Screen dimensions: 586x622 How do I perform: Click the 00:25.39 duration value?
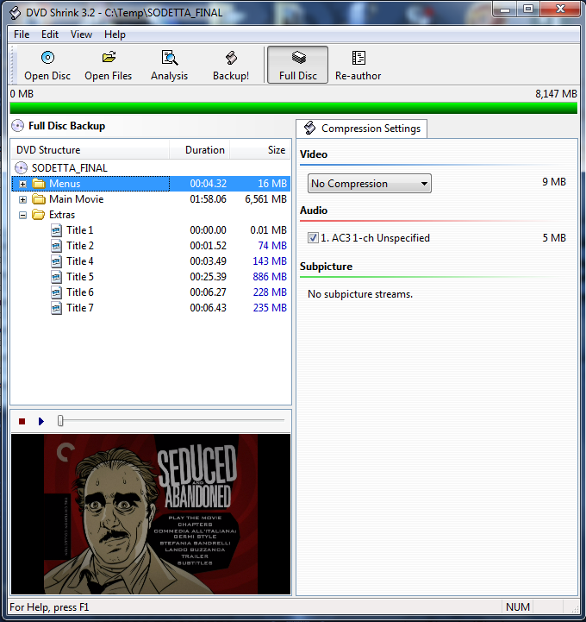[208, 276]
